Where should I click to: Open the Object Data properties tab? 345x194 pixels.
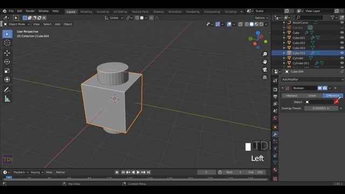(275, 163)
